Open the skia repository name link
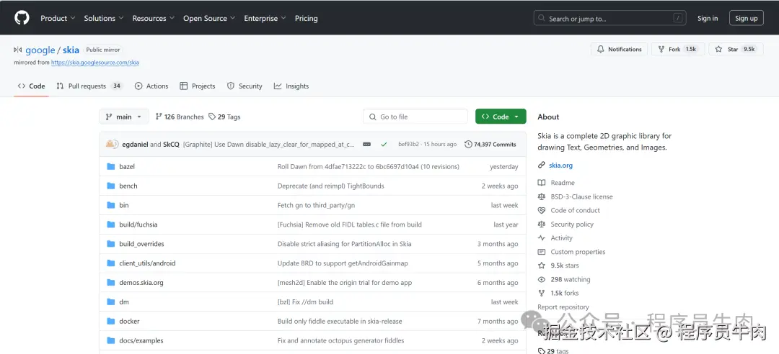Image resolution: width=779 pixels, height=354 pixels. click(71, 50)
